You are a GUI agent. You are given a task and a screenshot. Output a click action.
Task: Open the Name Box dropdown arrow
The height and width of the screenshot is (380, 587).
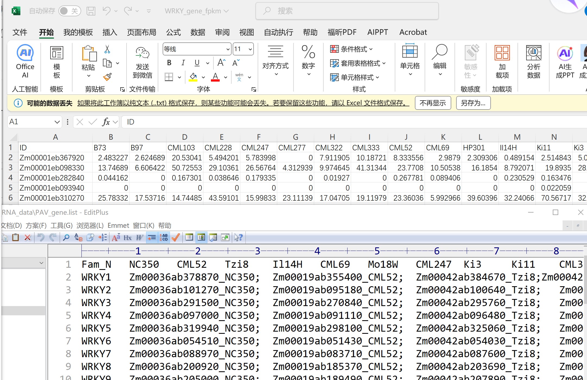coord(57,122)
